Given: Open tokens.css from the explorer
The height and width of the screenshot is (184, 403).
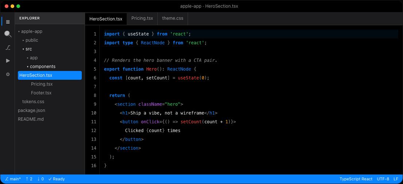Looking at the screenshot, I should click(50, 102).
